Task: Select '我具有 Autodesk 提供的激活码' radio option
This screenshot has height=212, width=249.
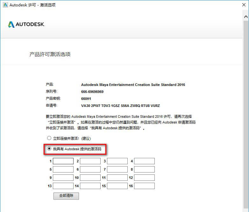Action: [x=49, y=149]
